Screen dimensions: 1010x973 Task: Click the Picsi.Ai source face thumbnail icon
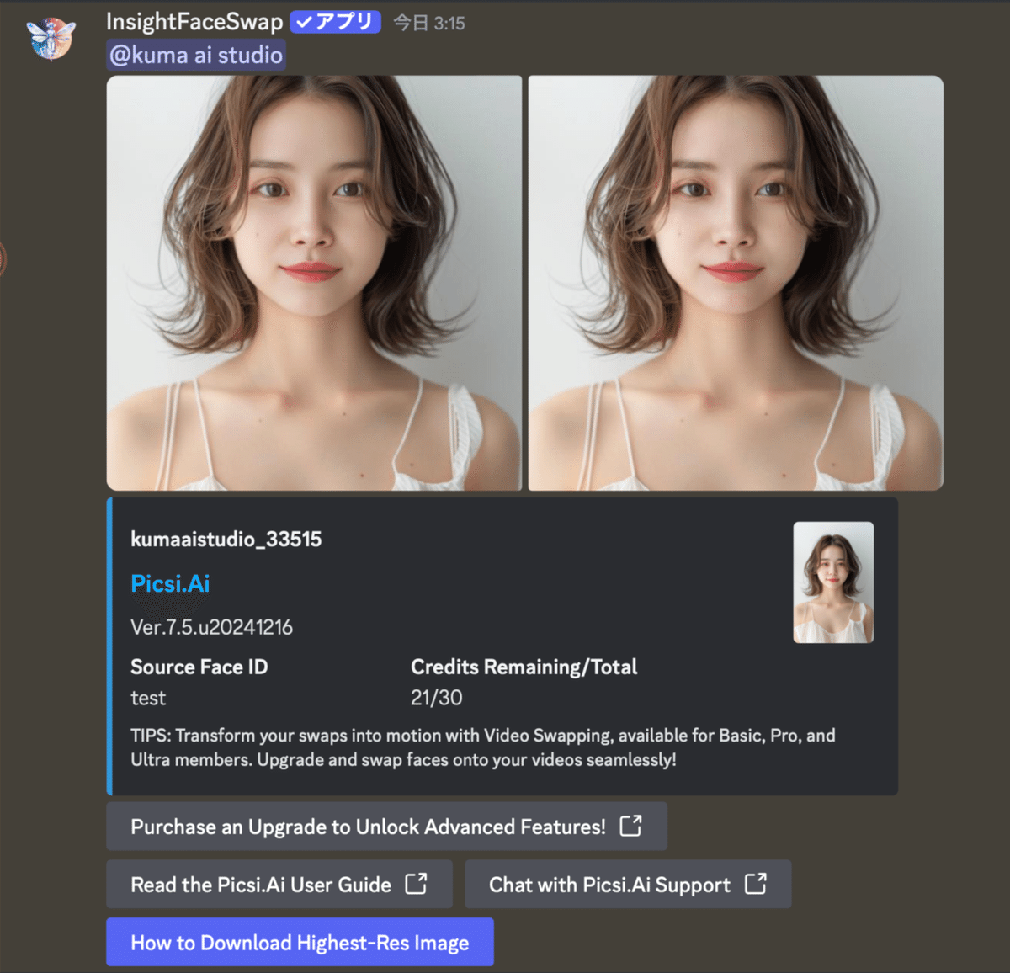click(x=832, y=582)
